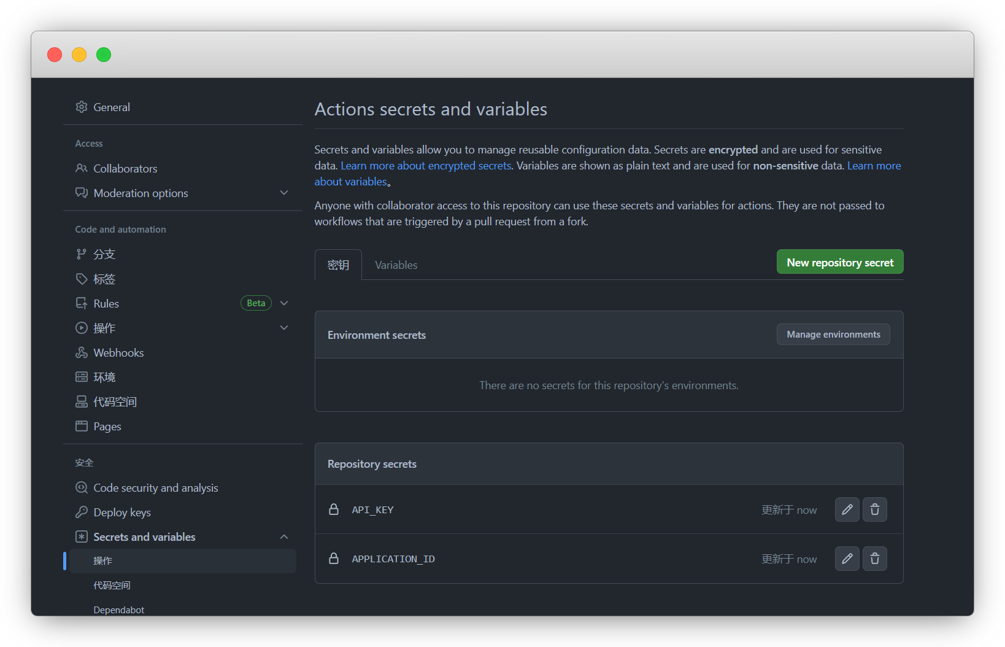This screenshot has height=647, width=1005.
Task: Collapse the Secrets and variables section
Action: pos(284,536)
